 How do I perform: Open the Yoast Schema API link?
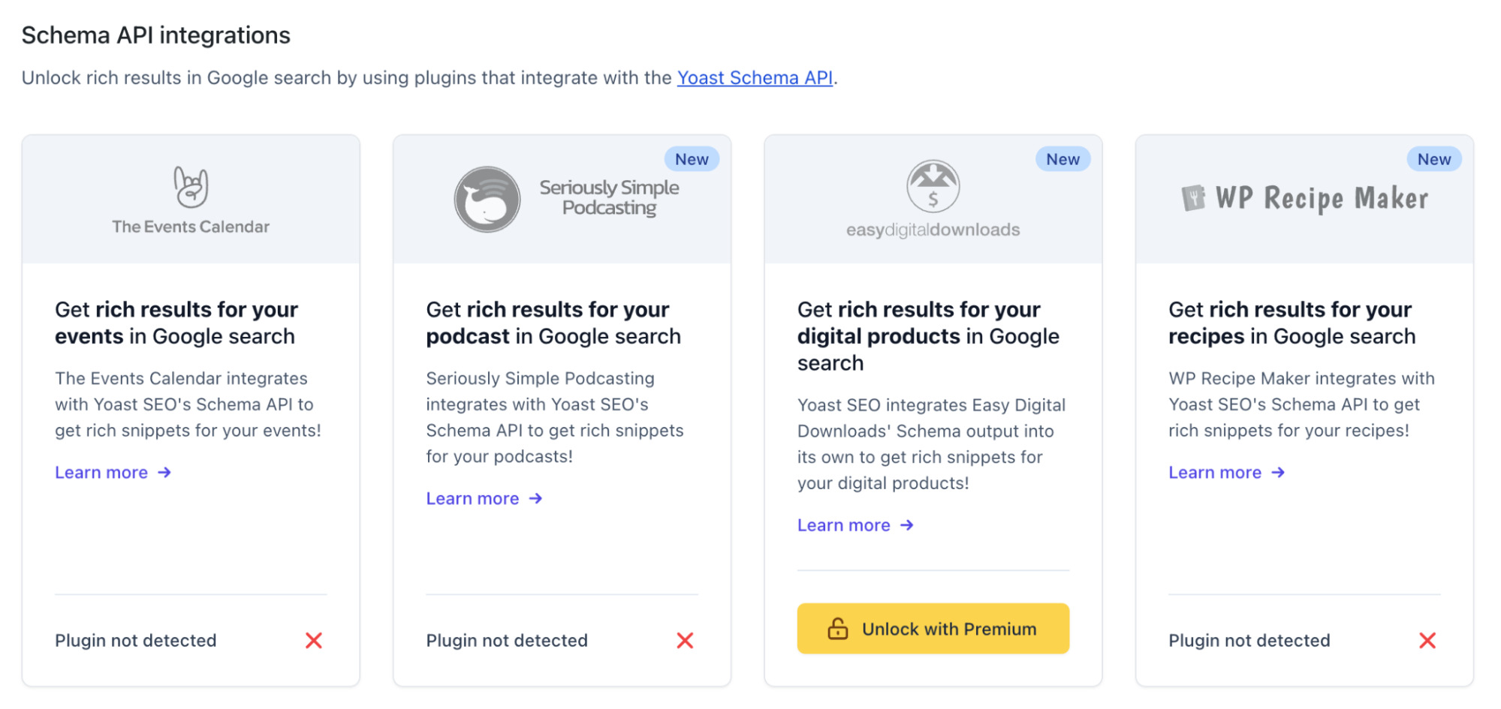(x=754, y=77)
